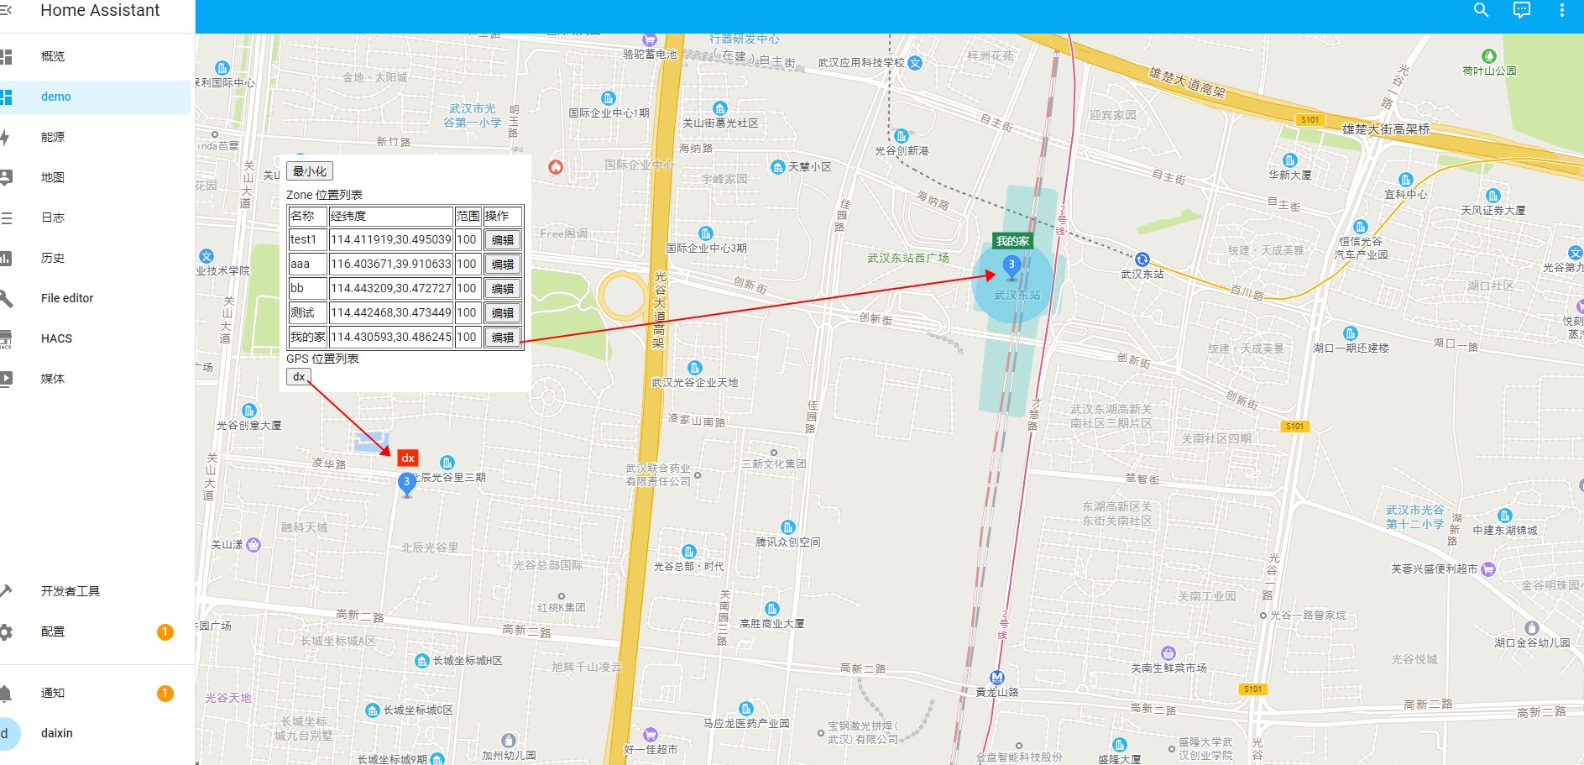Click the 最小化 minimize button
The image size is (1584, 765).
point(310,171)
